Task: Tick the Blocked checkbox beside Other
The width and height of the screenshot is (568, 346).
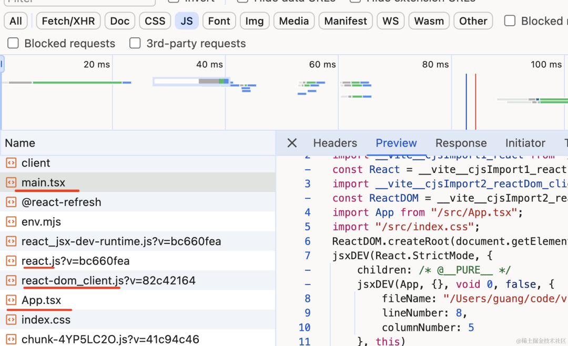Action: click(510, 21)
